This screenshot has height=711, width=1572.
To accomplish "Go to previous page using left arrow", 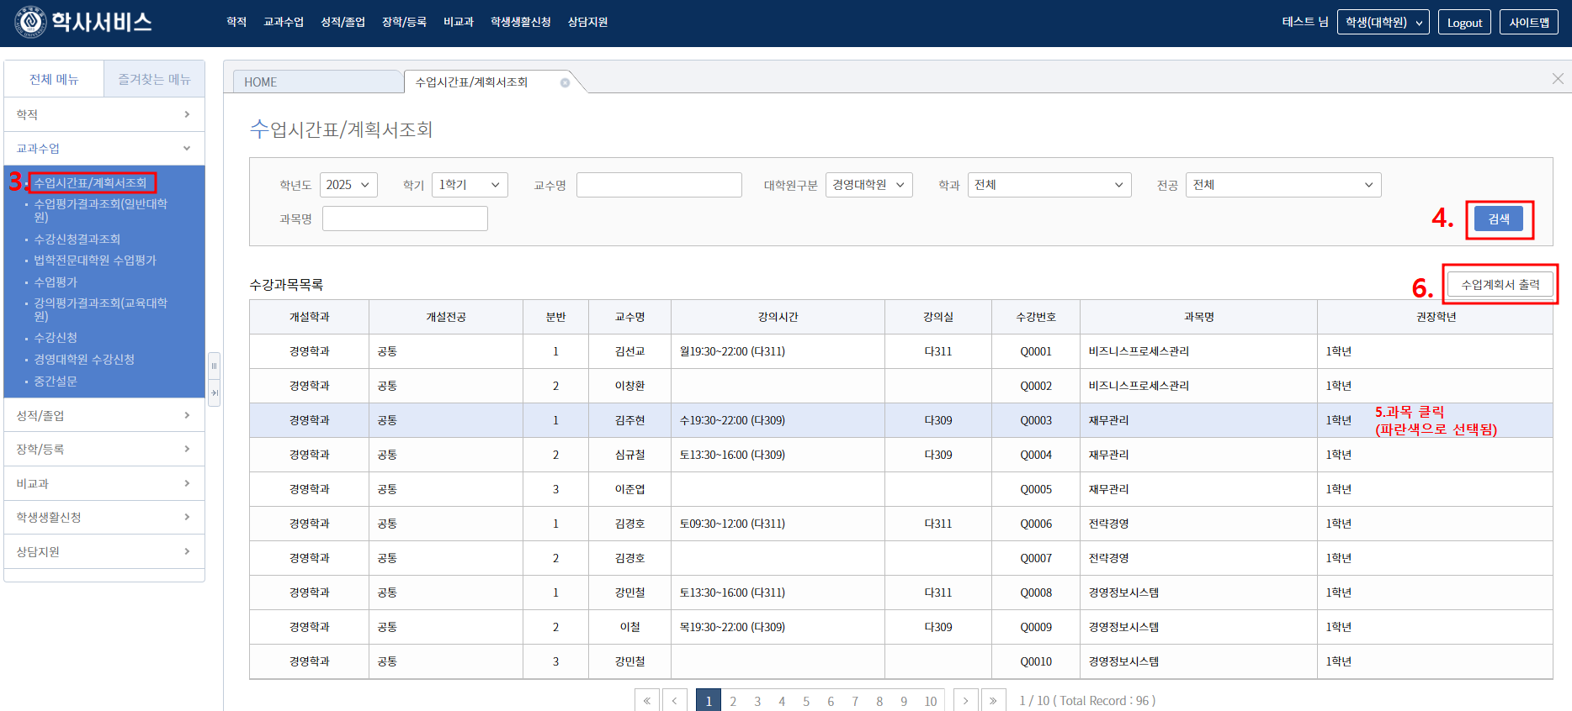I will click(674, 701).
